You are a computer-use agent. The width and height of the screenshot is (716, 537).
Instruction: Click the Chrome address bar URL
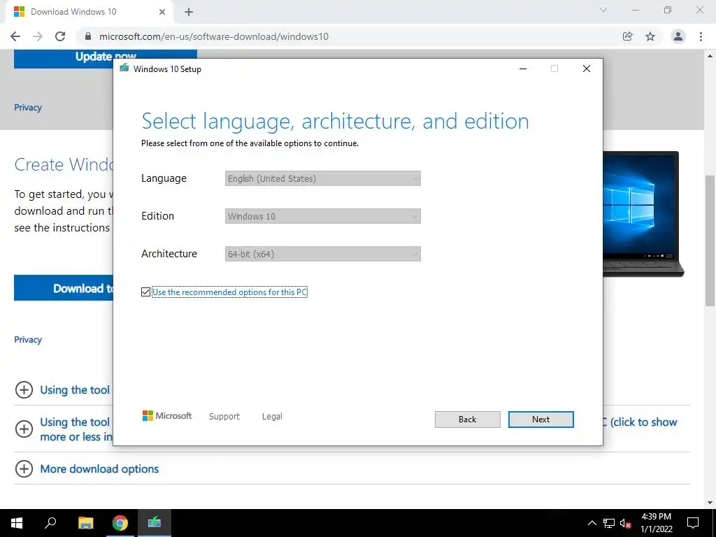pyautogui.click(x=214, y=36)
